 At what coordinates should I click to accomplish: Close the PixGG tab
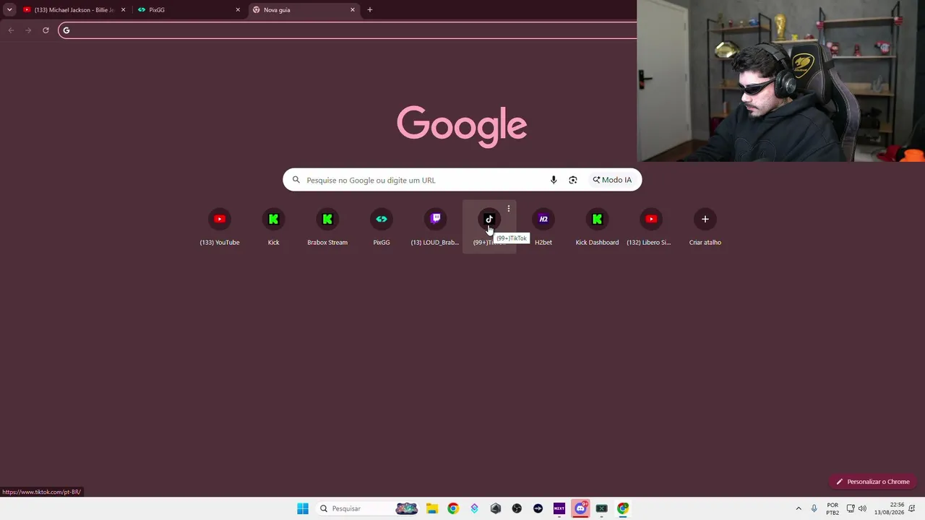click(x=238, y=10)
